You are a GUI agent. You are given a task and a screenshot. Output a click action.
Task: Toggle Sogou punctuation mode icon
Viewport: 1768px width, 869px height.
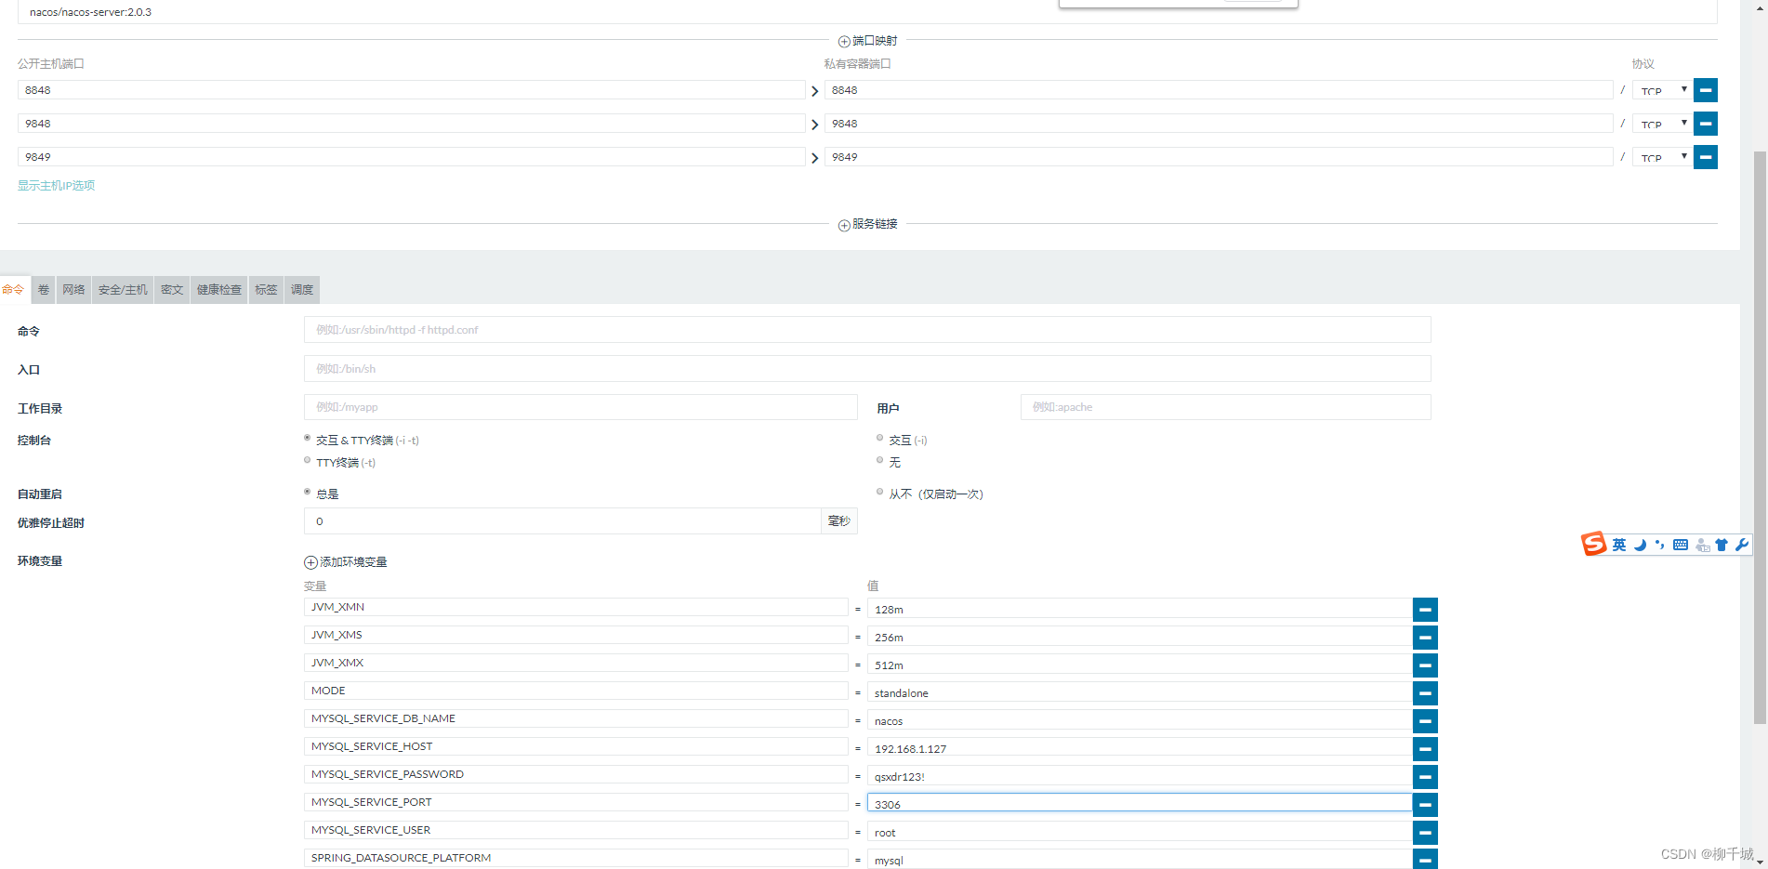click(x=1660, y=545)
